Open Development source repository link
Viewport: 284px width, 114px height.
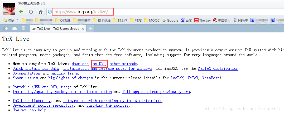pos(43,105)
